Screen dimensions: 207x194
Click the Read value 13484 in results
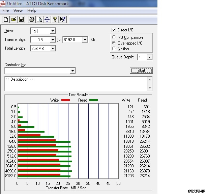pyautogui.click(x=145, y=132)
